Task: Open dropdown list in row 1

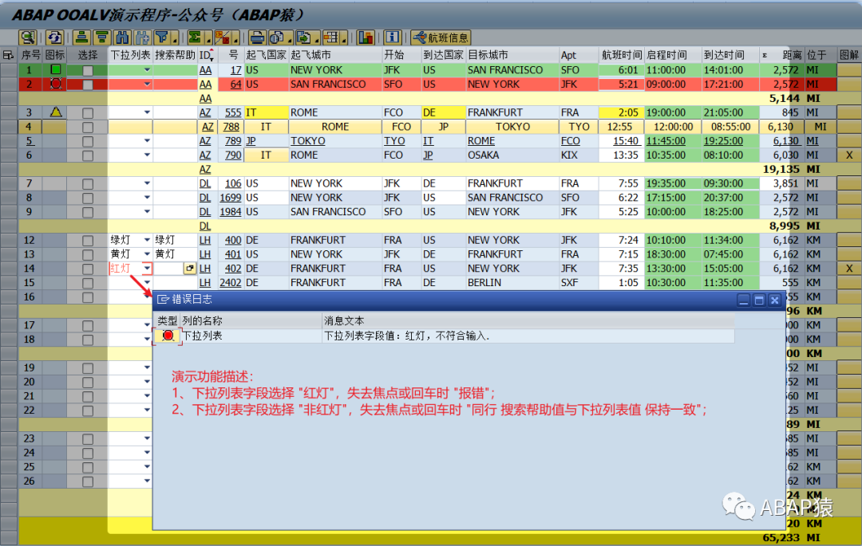Action: pyautogui.click(x=147, y=69)
